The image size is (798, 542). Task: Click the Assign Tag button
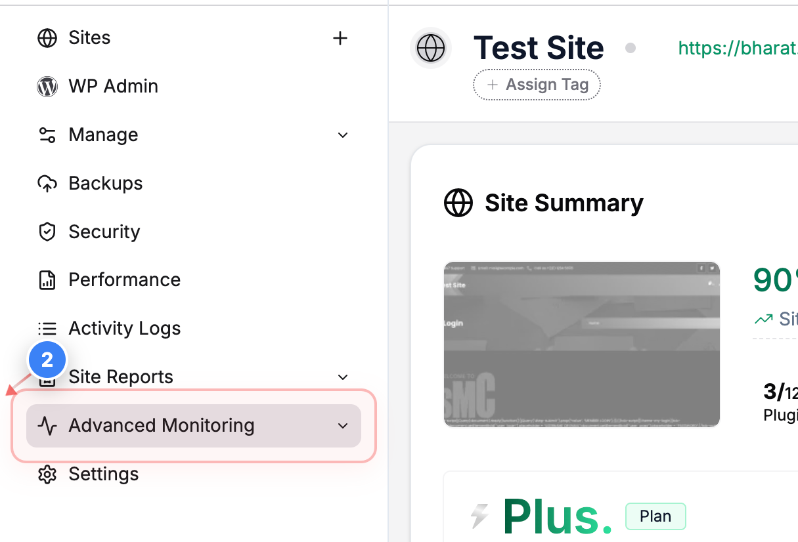(537, 85)
